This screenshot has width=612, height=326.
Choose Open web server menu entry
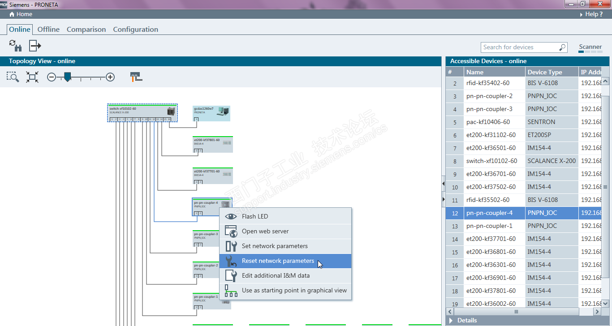pos(285,231)
